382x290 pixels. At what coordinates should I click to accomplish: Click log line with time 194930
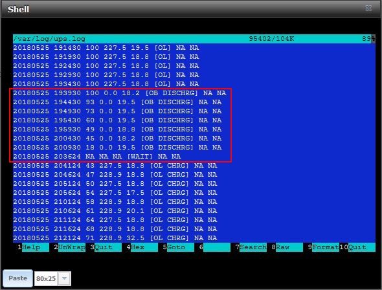[x=117, y=111]
